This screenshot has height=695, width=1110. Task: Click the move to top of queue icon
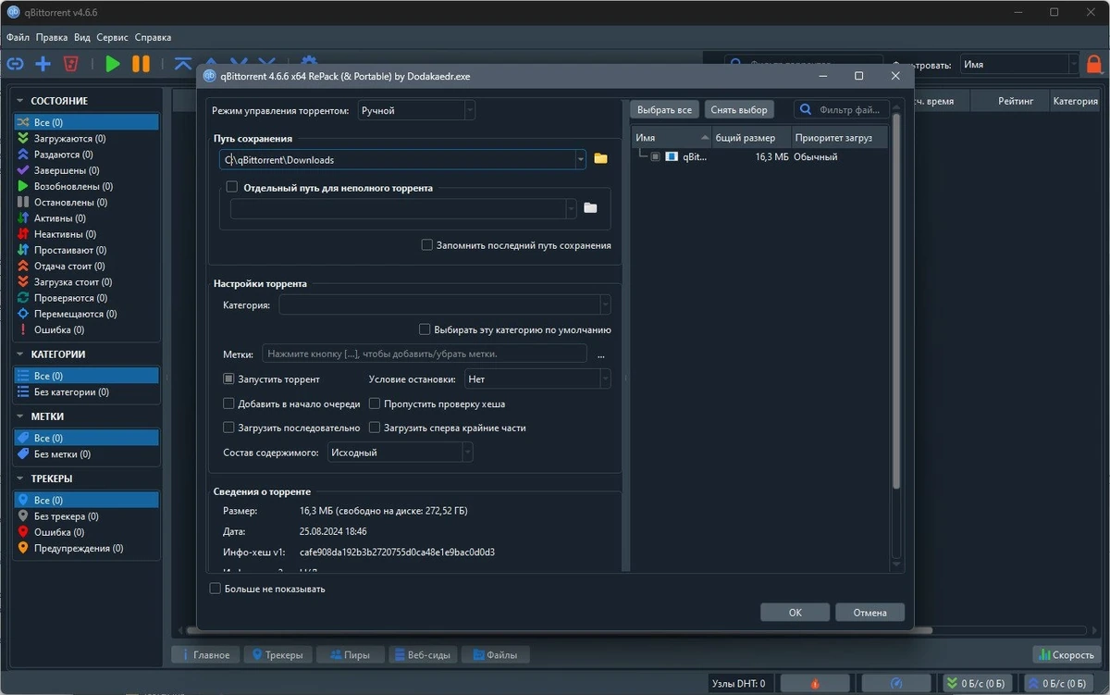coord(182,64)
